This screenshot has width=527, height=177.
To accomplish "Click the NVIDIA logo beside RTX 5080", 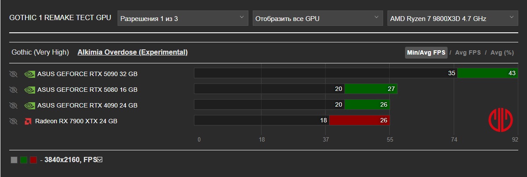I will [x=29, y=90].
